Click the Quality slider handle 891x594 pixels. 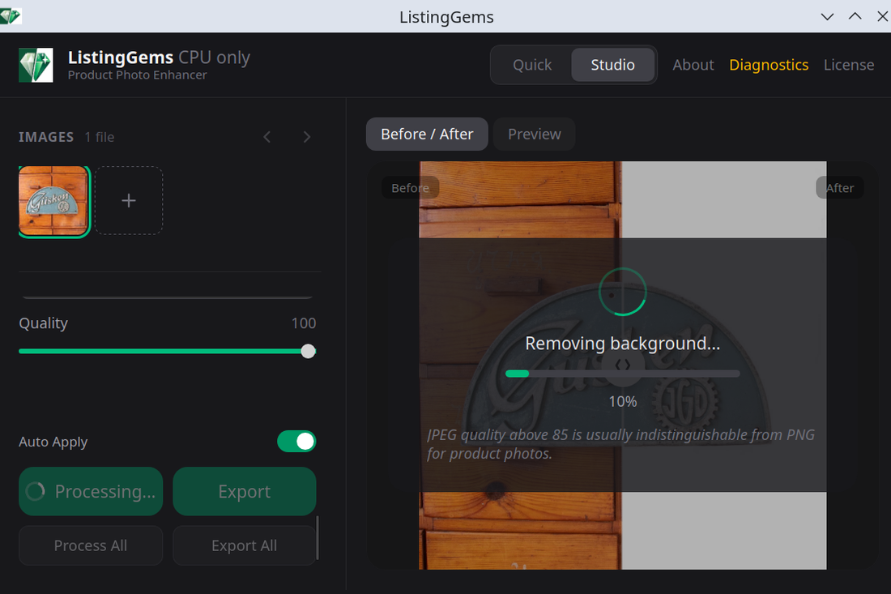tap(308, 351)
